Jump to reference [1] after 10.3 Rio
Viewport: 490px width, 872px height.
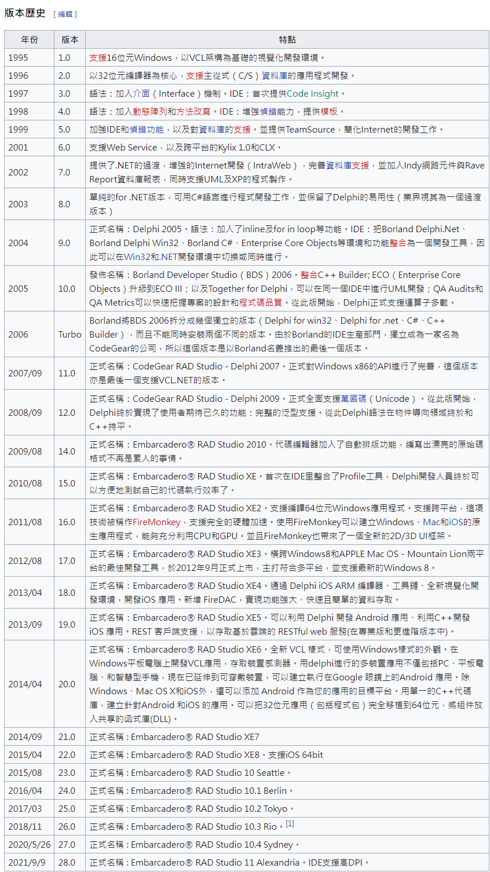pyautogui.click(x=290, y=825)
